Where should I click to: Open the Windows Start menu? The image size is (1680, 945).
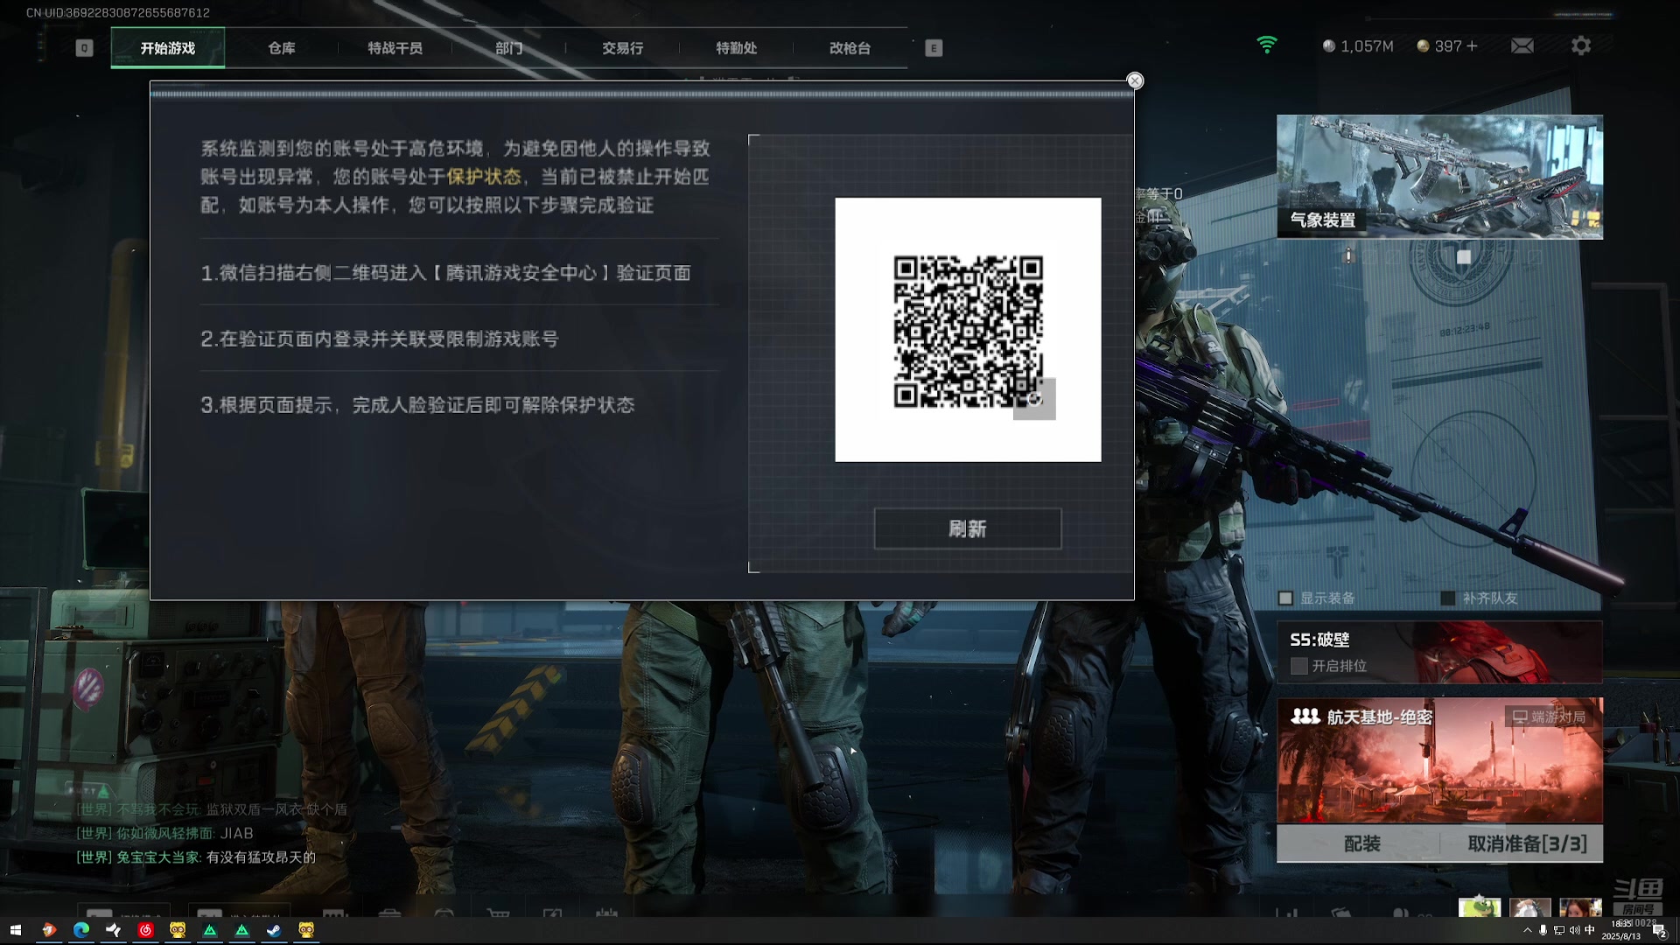[x=15, y=930]
